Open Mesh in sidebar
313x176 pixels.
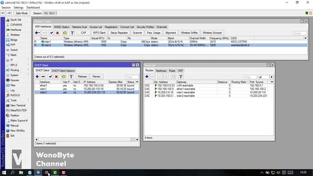(x=13, y=55)
